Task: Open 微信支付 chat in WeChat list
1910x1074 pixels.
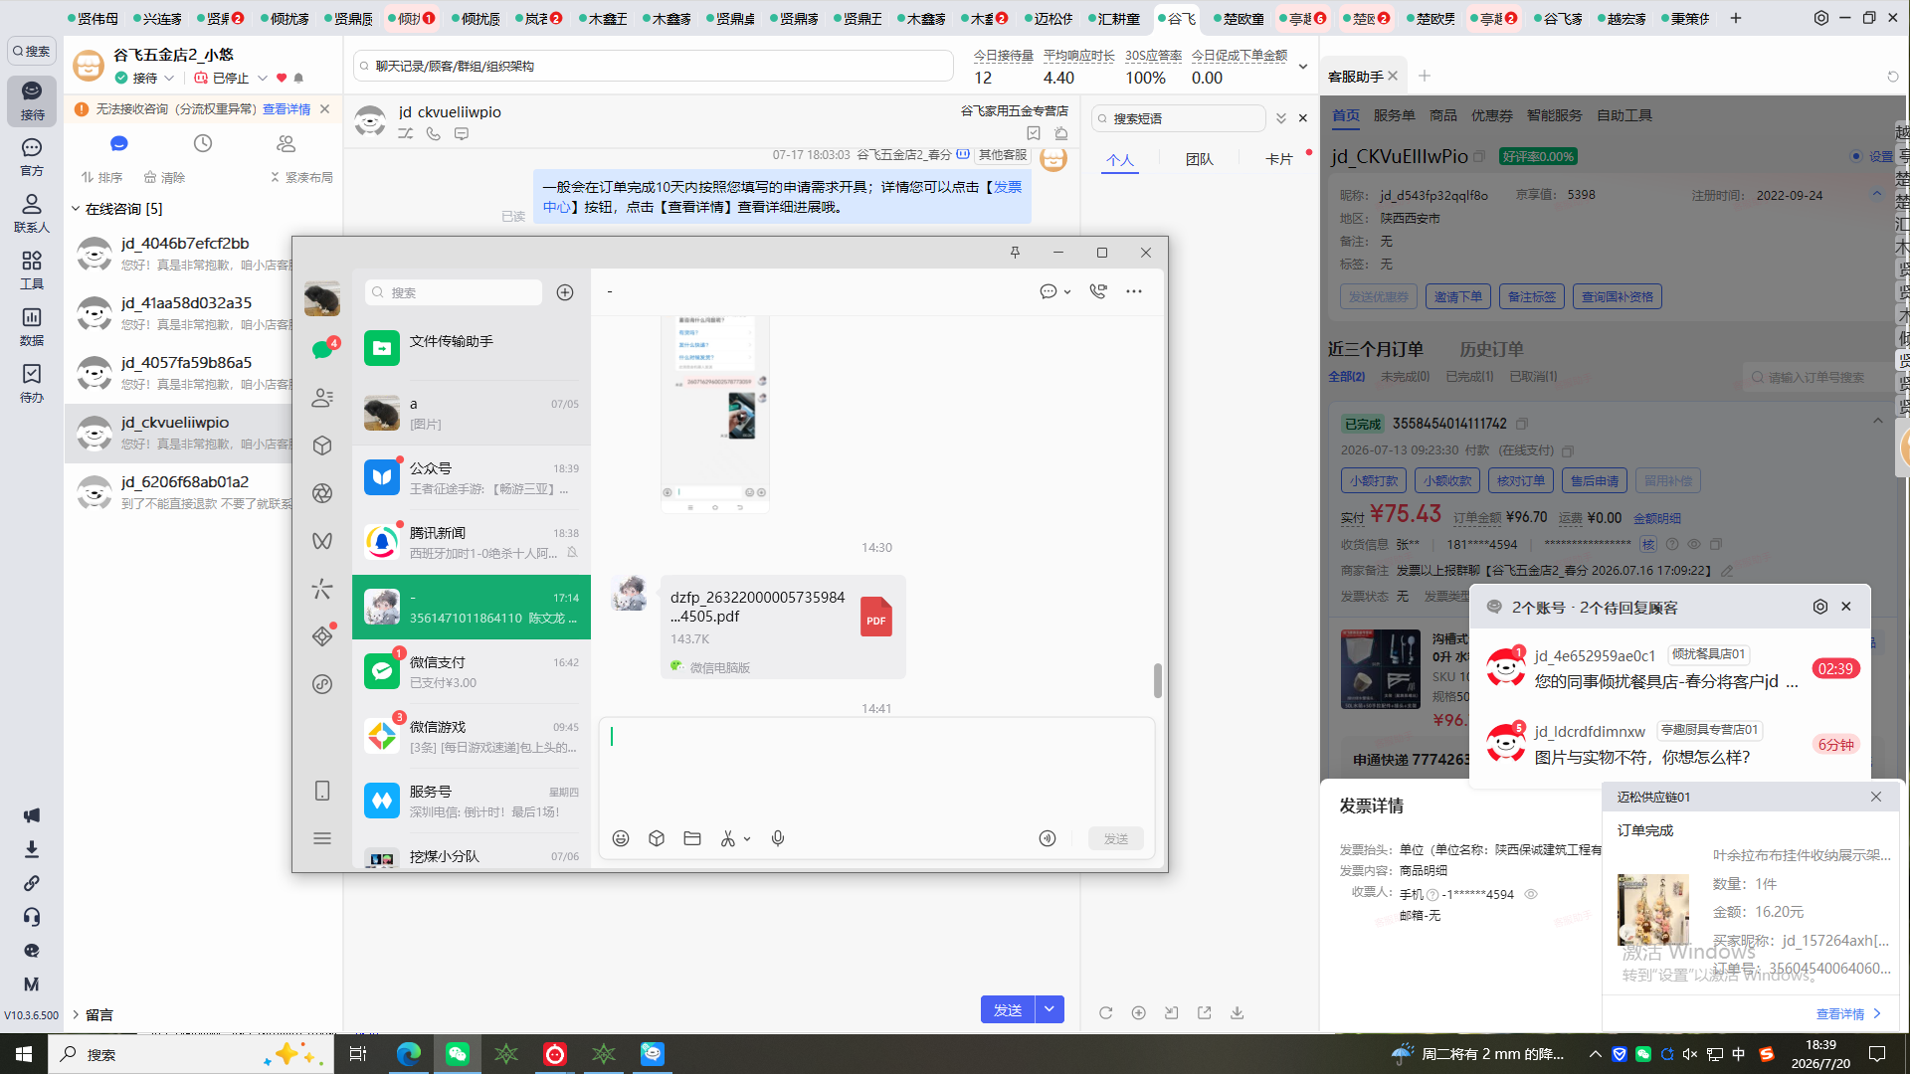Action: click(472, 671)
